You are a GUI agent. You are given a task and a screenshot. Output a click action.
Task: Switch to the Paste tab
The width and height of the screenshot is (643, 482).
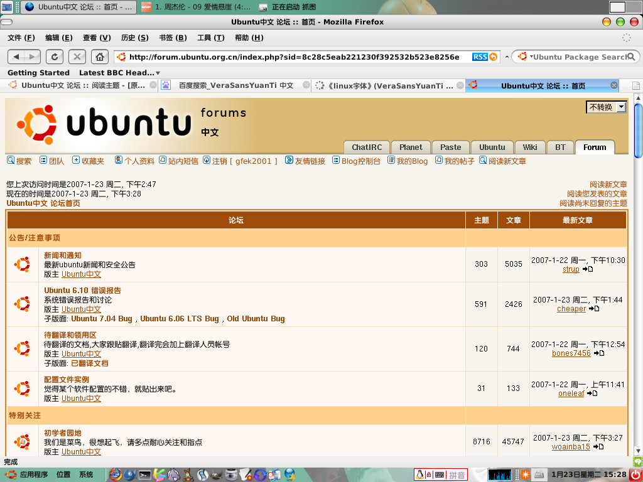point(451,147)
